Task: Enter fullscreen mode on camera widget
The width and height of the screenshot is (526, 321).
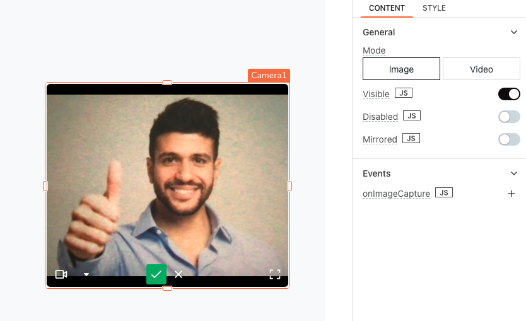Action: tap(275, 274)
